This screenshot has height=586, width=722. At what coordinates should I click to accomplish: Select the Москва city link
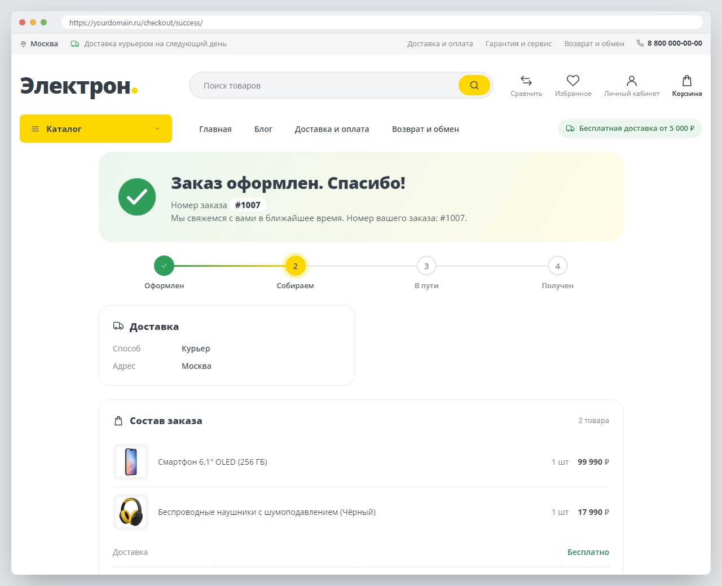44,44
